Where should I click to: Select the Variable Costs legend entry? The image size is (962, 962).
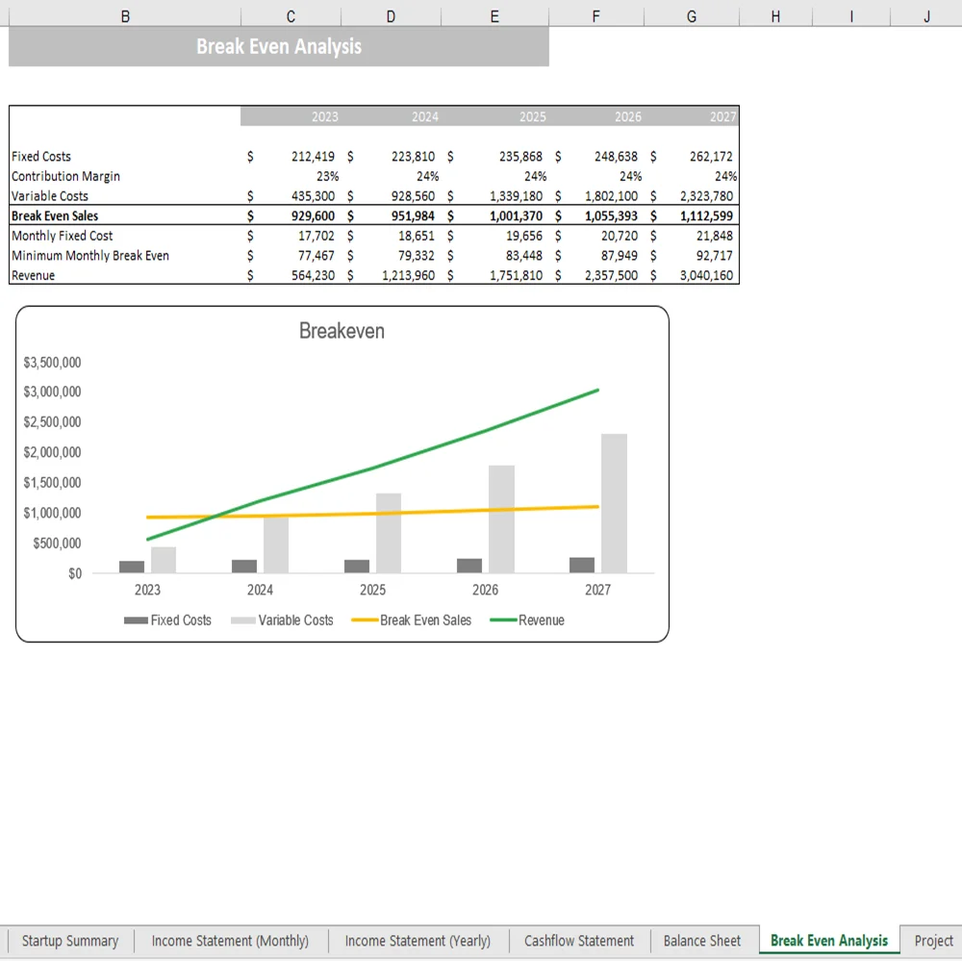298,620
